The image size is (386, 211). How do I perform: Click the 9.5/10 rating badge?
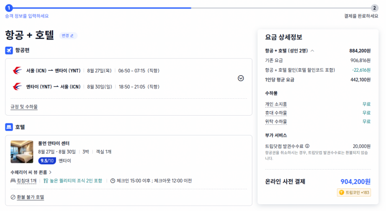pyautogui.click(x=47, y=160)
